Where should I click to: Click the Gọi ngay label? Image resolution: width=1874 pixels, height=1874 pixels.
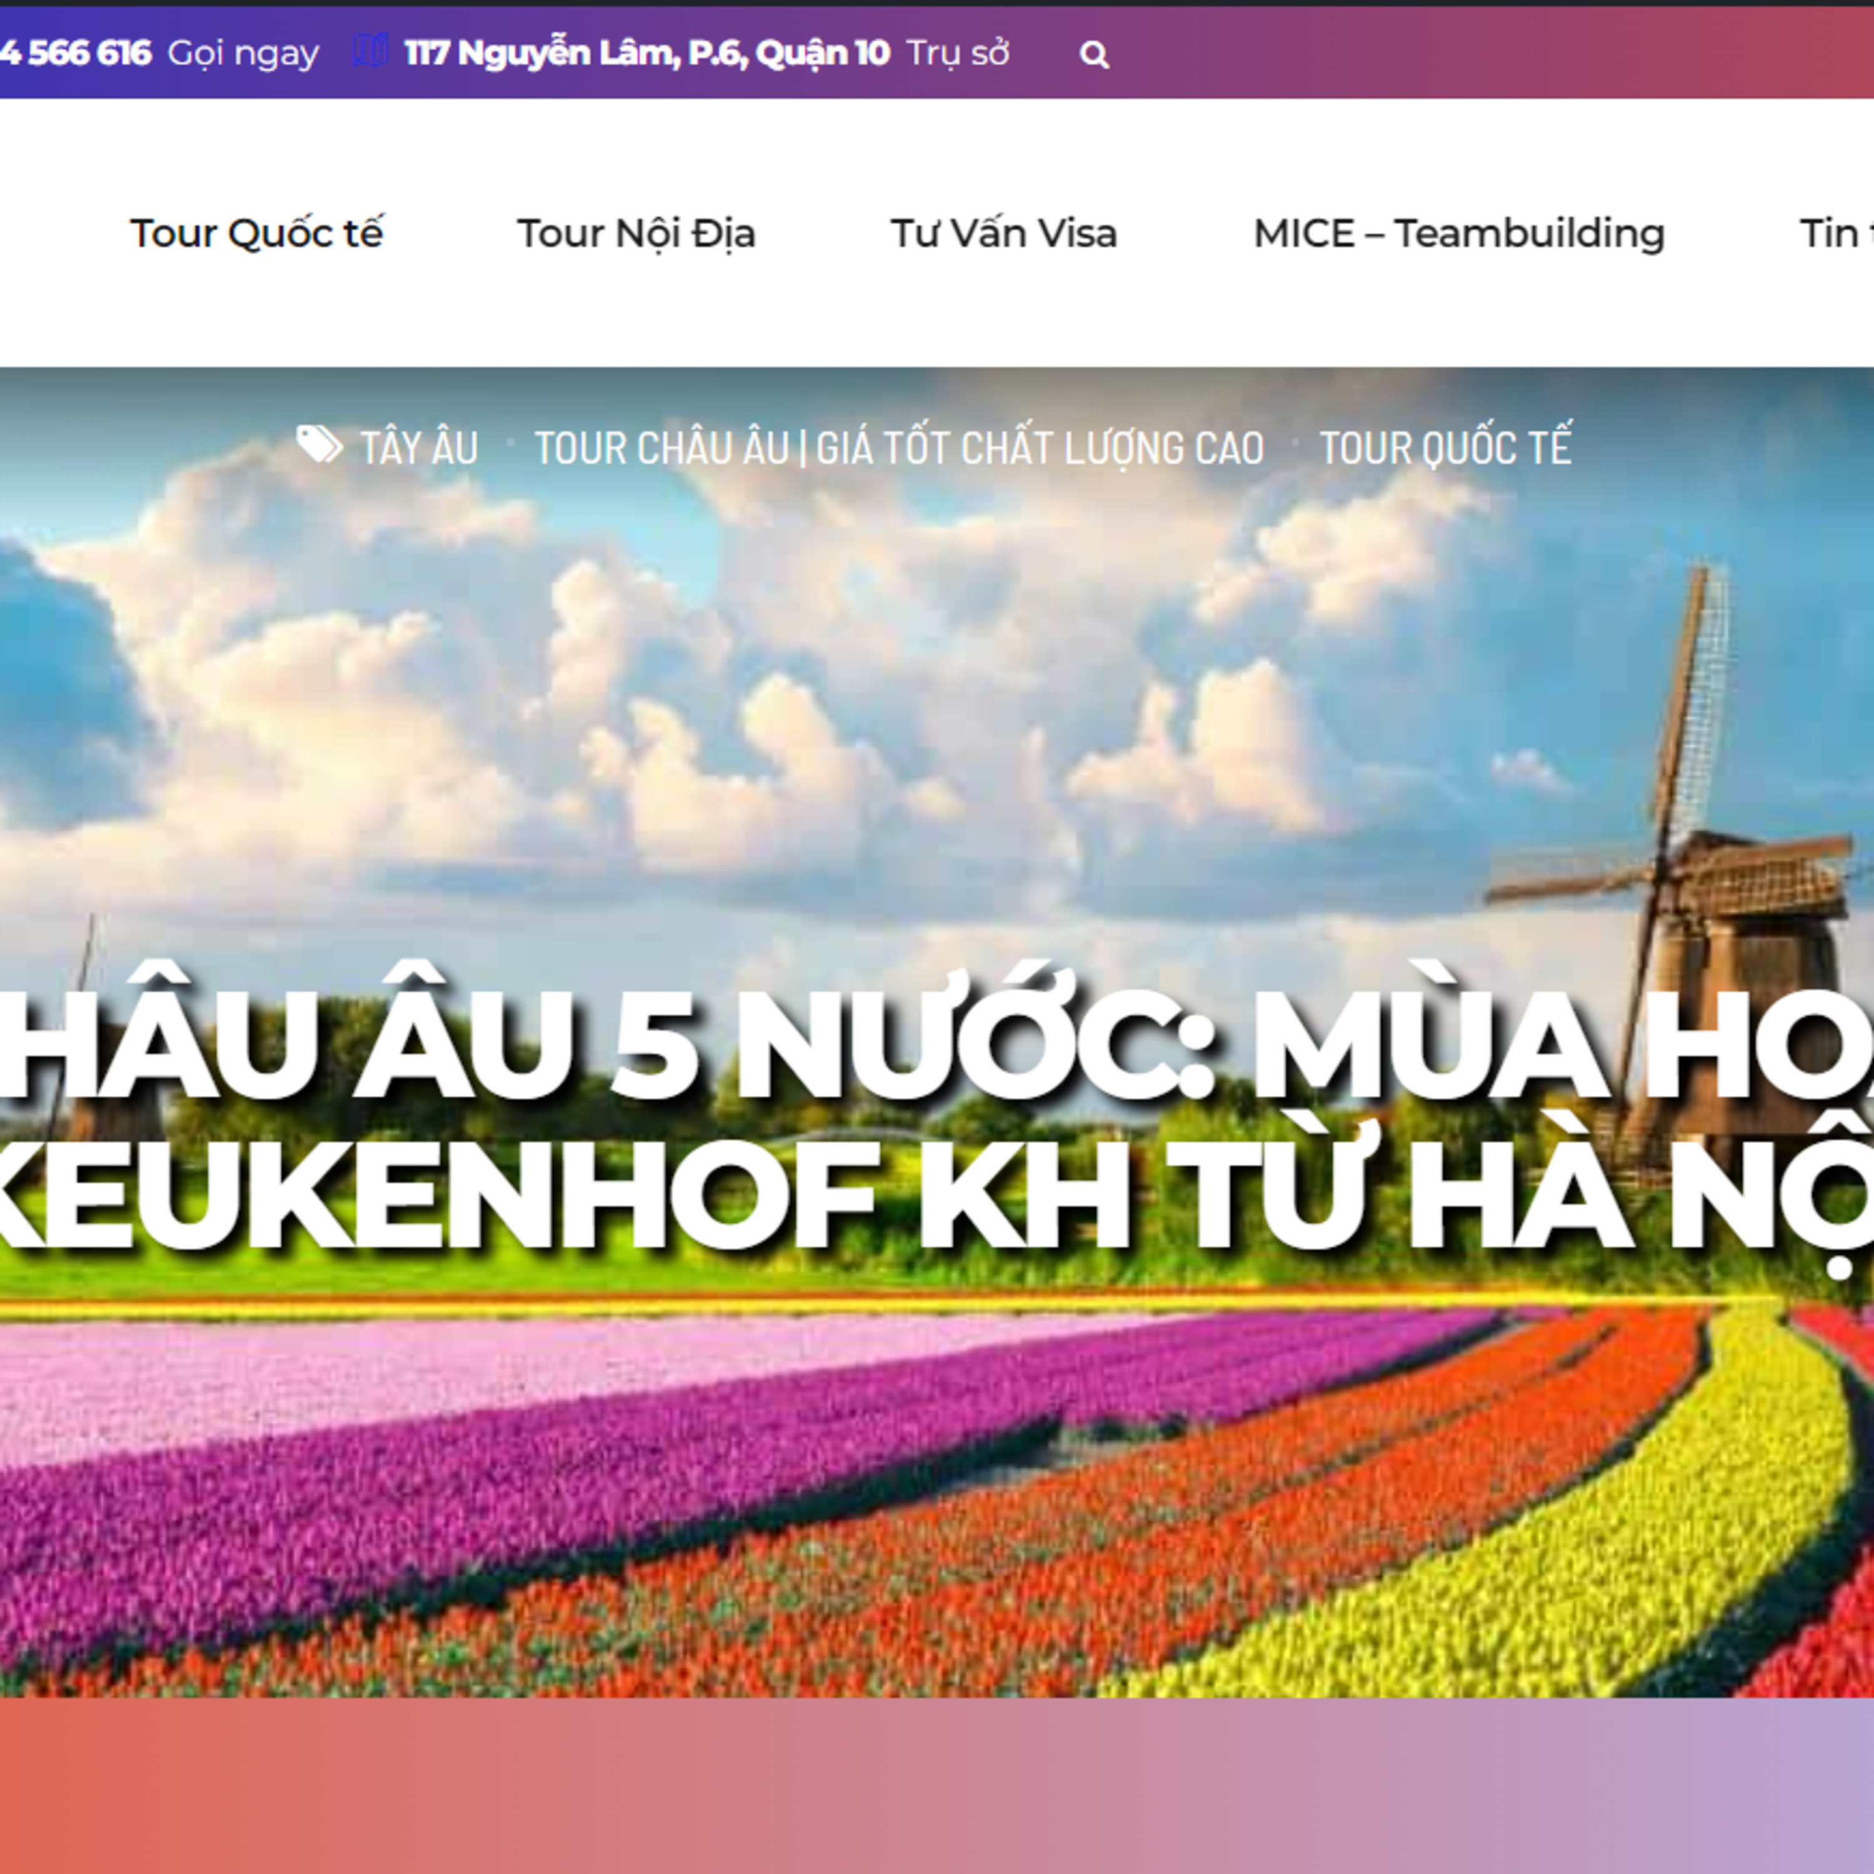[244, 54]
